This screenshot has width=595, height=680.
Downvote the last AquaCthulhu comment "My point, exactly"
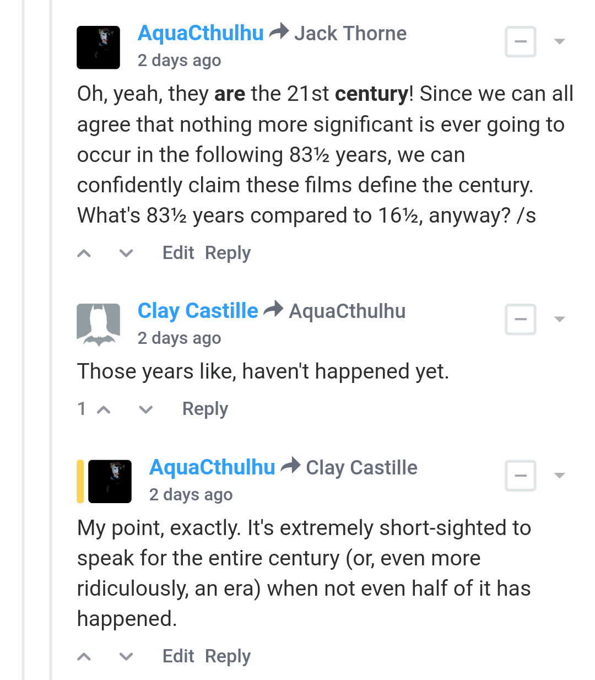coord(126,657)
